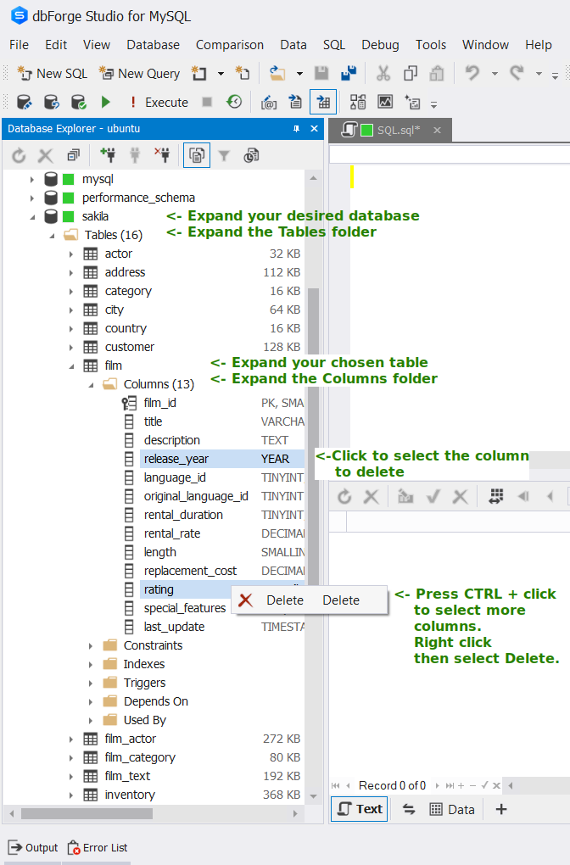Viewport: 570px width, 865px height.
Task: Expand the Constraints folder
Action: coord(91,645)
